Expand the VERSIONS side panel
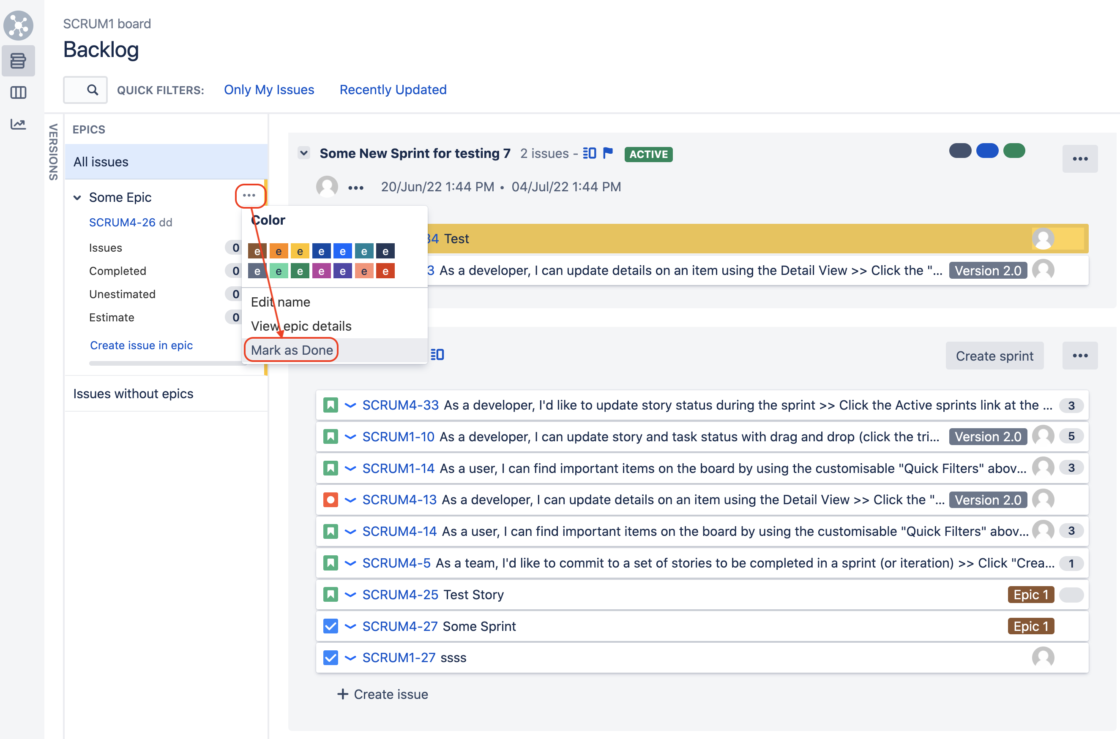The height and width of the screenshot is (739, 1120). tap(53, 152)
